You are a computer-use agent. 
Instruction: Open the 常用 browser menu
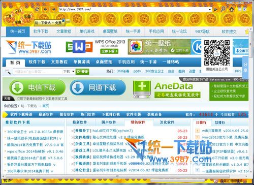point(18,22)
